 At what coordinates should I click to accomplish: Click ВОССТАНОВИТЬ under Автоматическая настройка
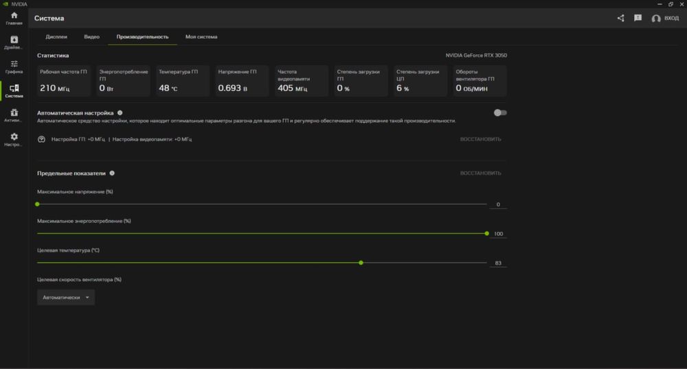tap(480, 139)
